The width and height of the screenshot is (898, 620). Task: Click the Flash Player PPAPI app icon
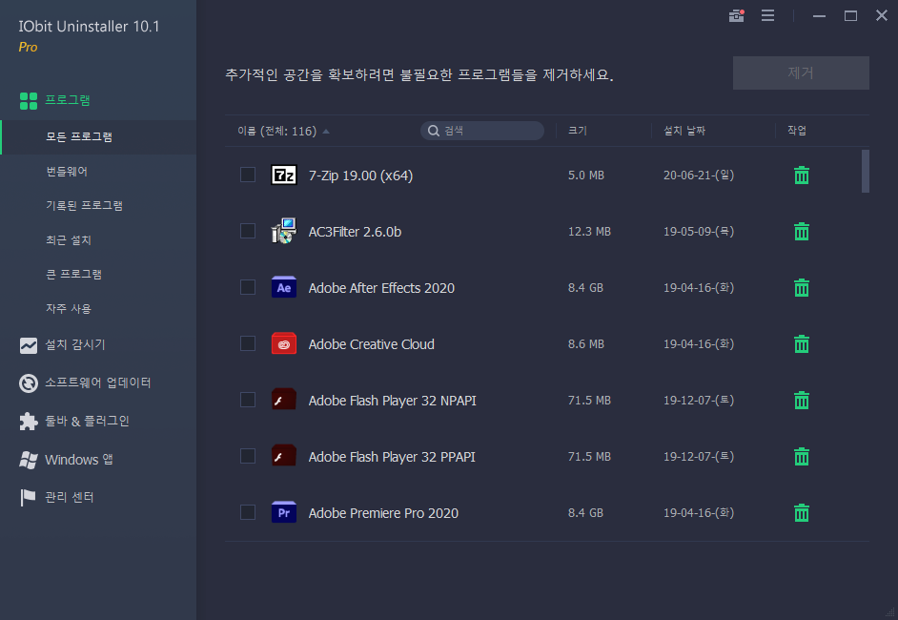pos(283,456)
